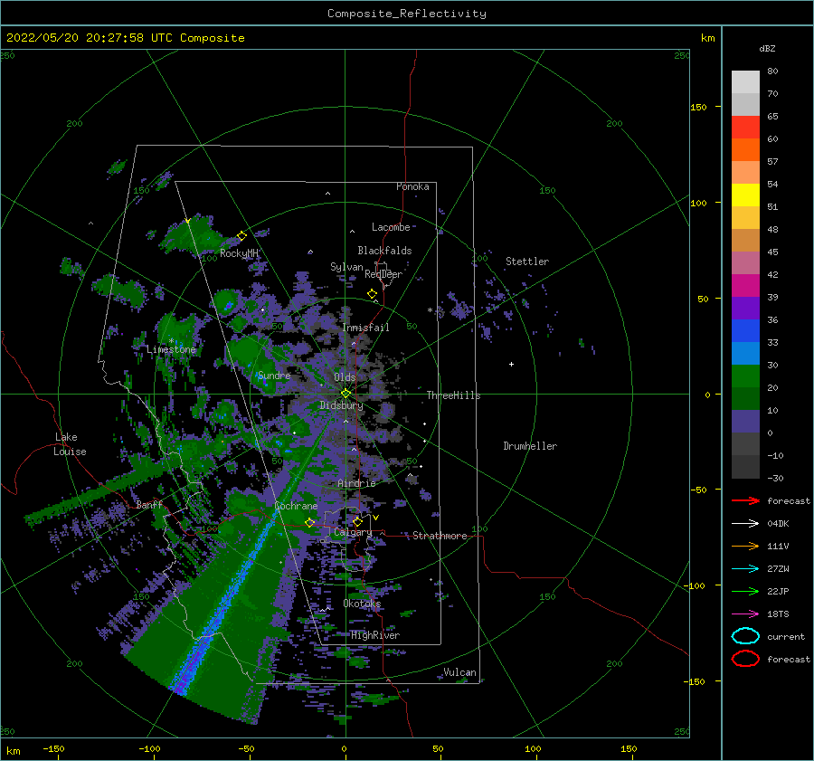This screenshot has width=814, height=761.
Task: Click the cyan current ellipse icon
Action: pos(745,636)
